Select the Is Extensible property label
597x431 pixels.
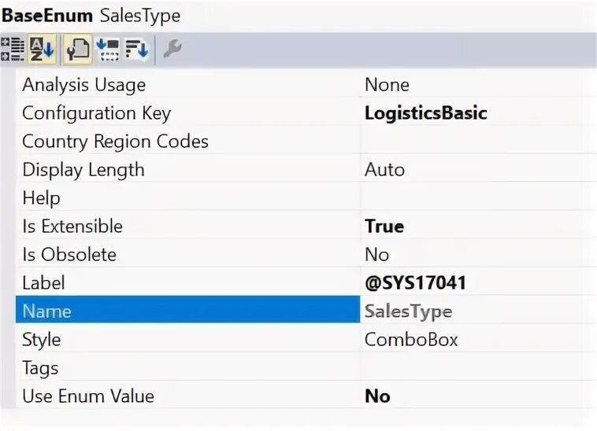coord(72,227)
